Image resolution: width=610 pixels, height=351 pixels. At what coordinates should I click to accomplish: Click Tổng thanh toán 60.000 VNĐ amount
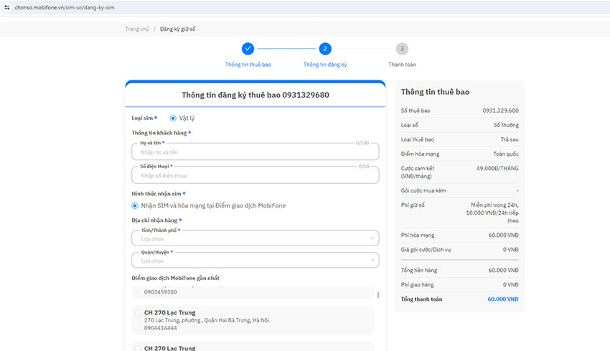(x=503, y=299)
